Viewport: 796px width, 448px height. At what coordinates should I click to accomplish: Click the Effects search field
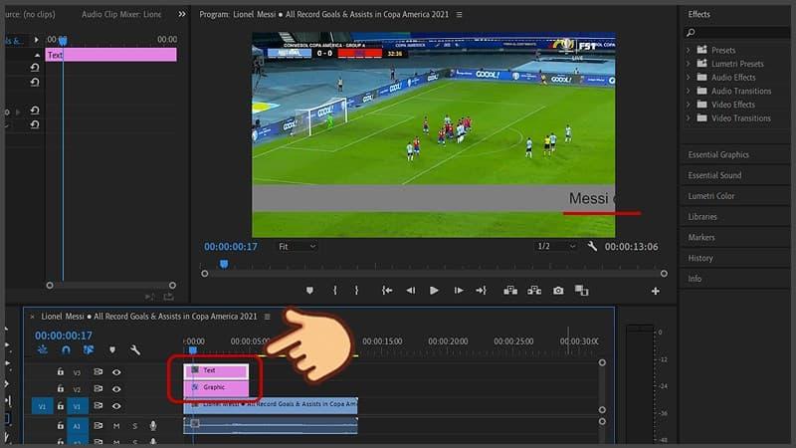[x=736, y=33]
